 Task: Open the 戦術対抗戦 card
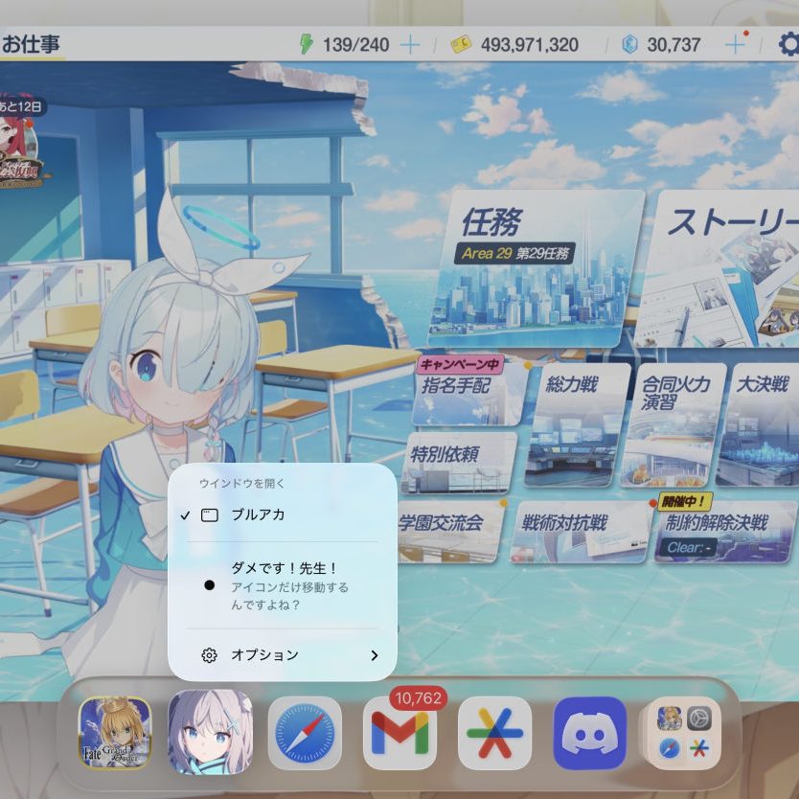click(x=581, y=532)
